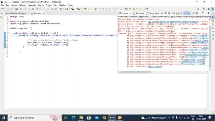Image resolution: width=215 pixels, height=121 pixels.
Task: Click Remove All Terminated Launches icon
Action: point(169,13)
